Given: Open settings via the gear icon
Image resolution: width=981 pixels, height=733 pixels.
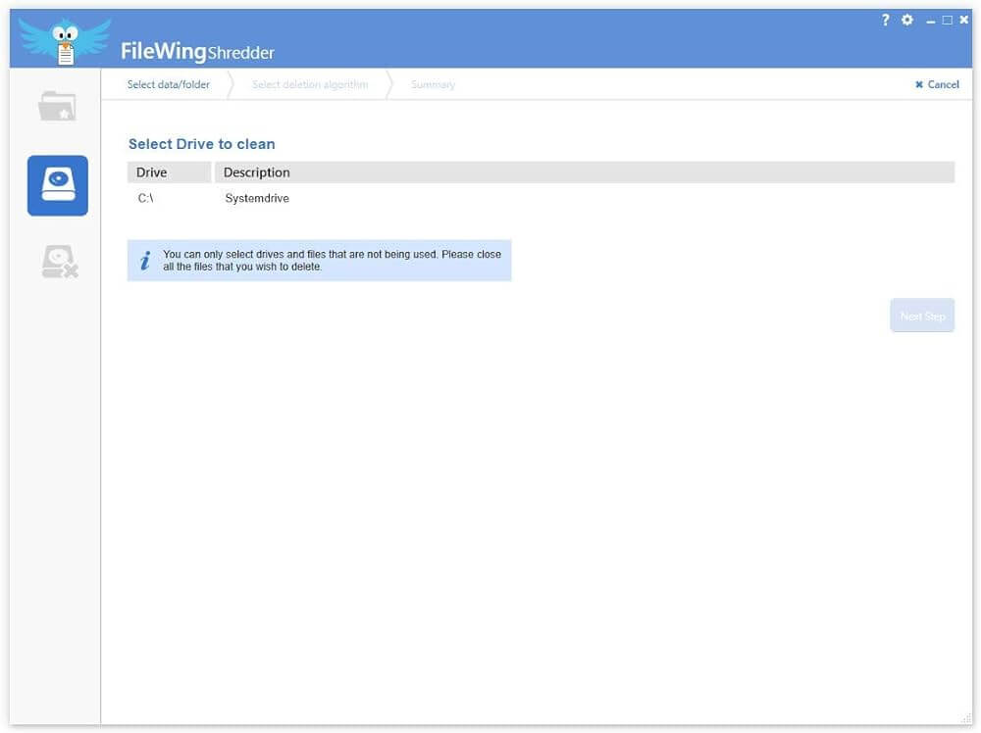Looking at the screenshot, I should [907, 21].
